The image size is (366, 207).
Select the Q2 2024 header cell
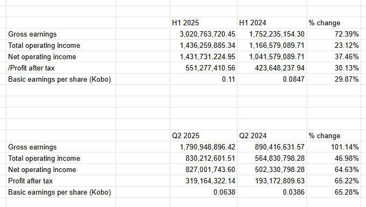pos(272,135)
